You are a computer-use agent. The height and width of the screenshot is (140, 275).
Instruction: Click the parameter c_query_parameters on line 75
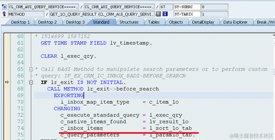pyautogui.click(x=90, y=135)
